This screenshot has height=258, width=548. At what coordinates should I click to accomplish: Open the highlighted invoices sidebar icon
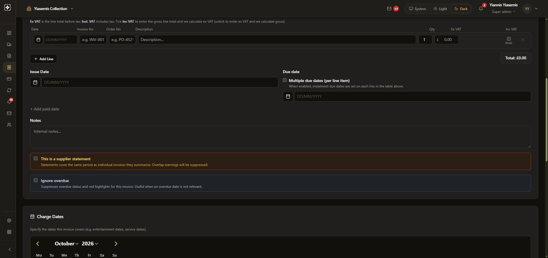9,67
